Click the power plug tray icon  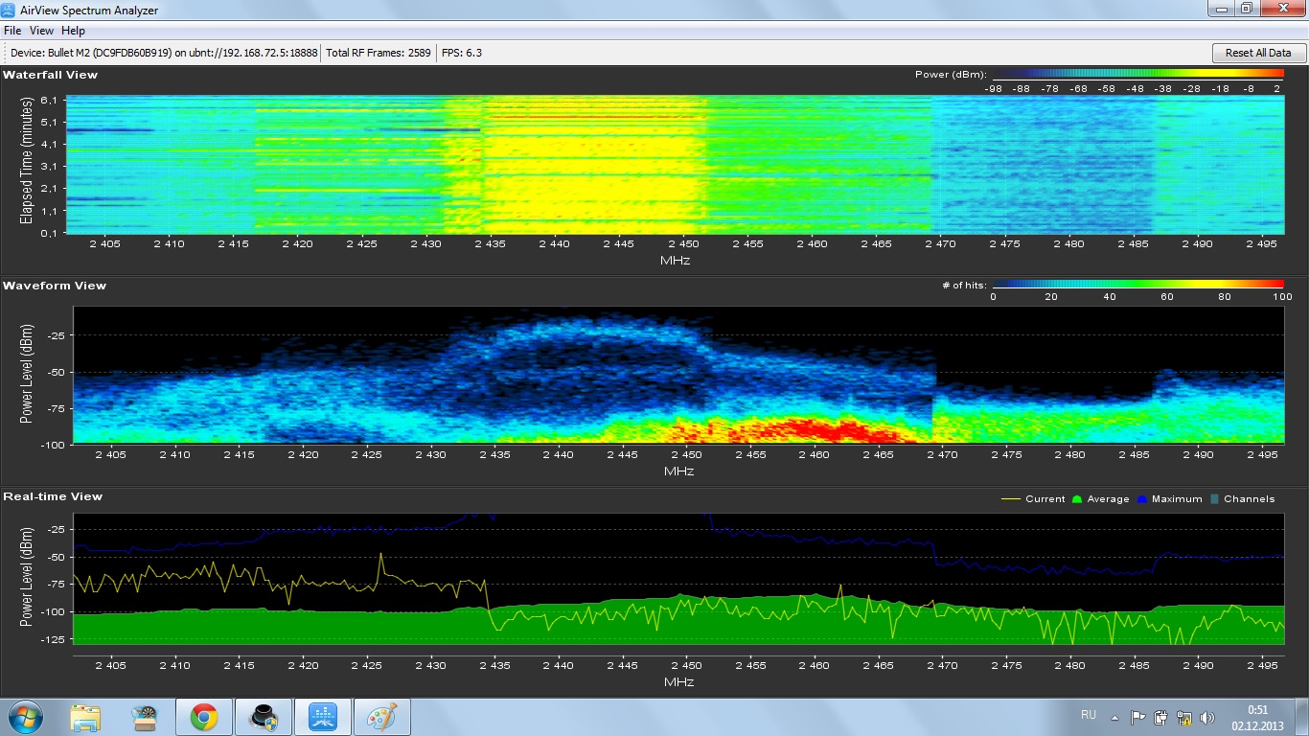(x=1161, y=717)
